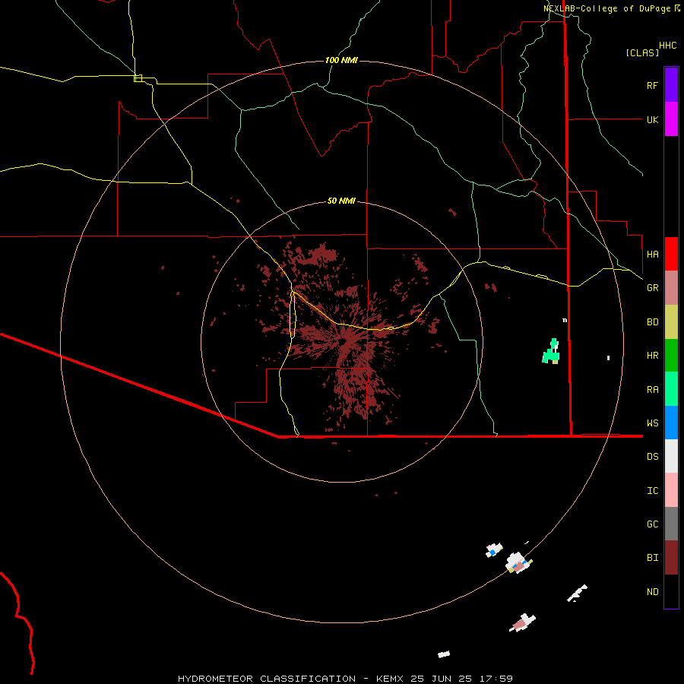Click the HHC product code text
The width and height of the screenshot is (684, 684).
(x=667, y=46)
